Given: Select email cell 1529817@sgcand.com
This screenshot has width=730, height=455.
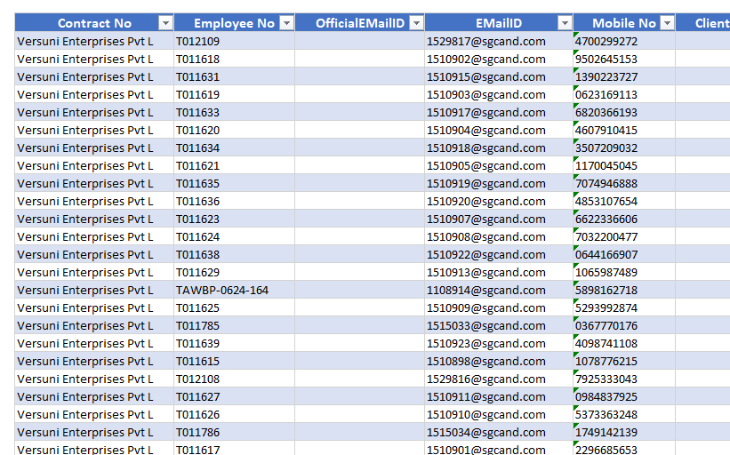Looking at the screenshot, I should tap(499, 41).
